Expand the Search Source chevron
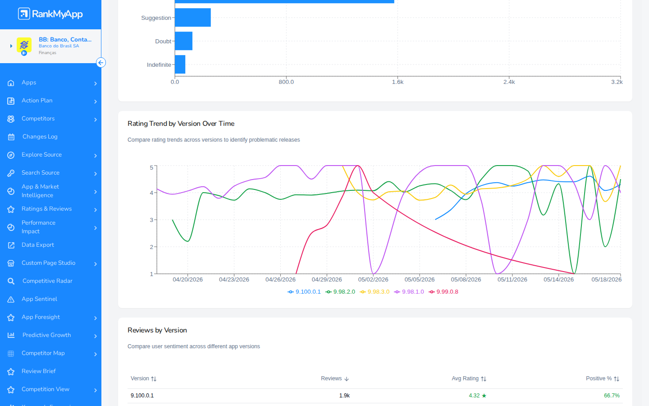The width and height of the screenshot is (649, 406). coord(96,174)
